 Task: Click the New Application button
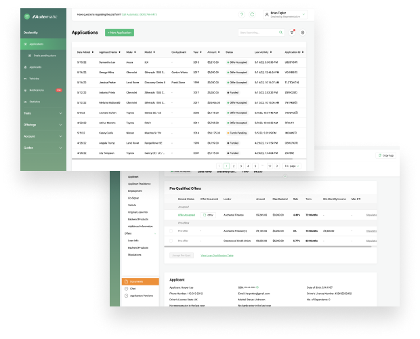119,33
